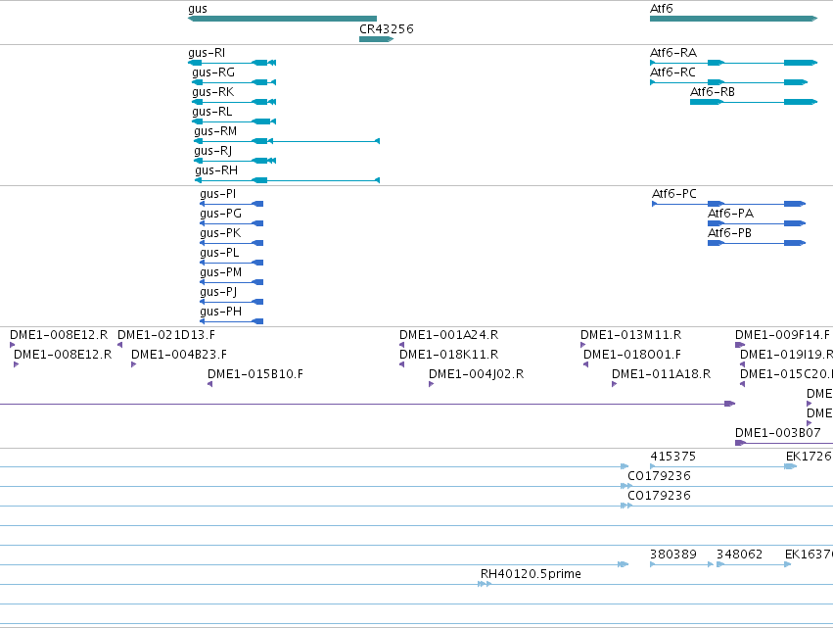This screenshot has width=833, height=628.
Task: Click the 380389 alignment feature
Action: pos(681,564)
